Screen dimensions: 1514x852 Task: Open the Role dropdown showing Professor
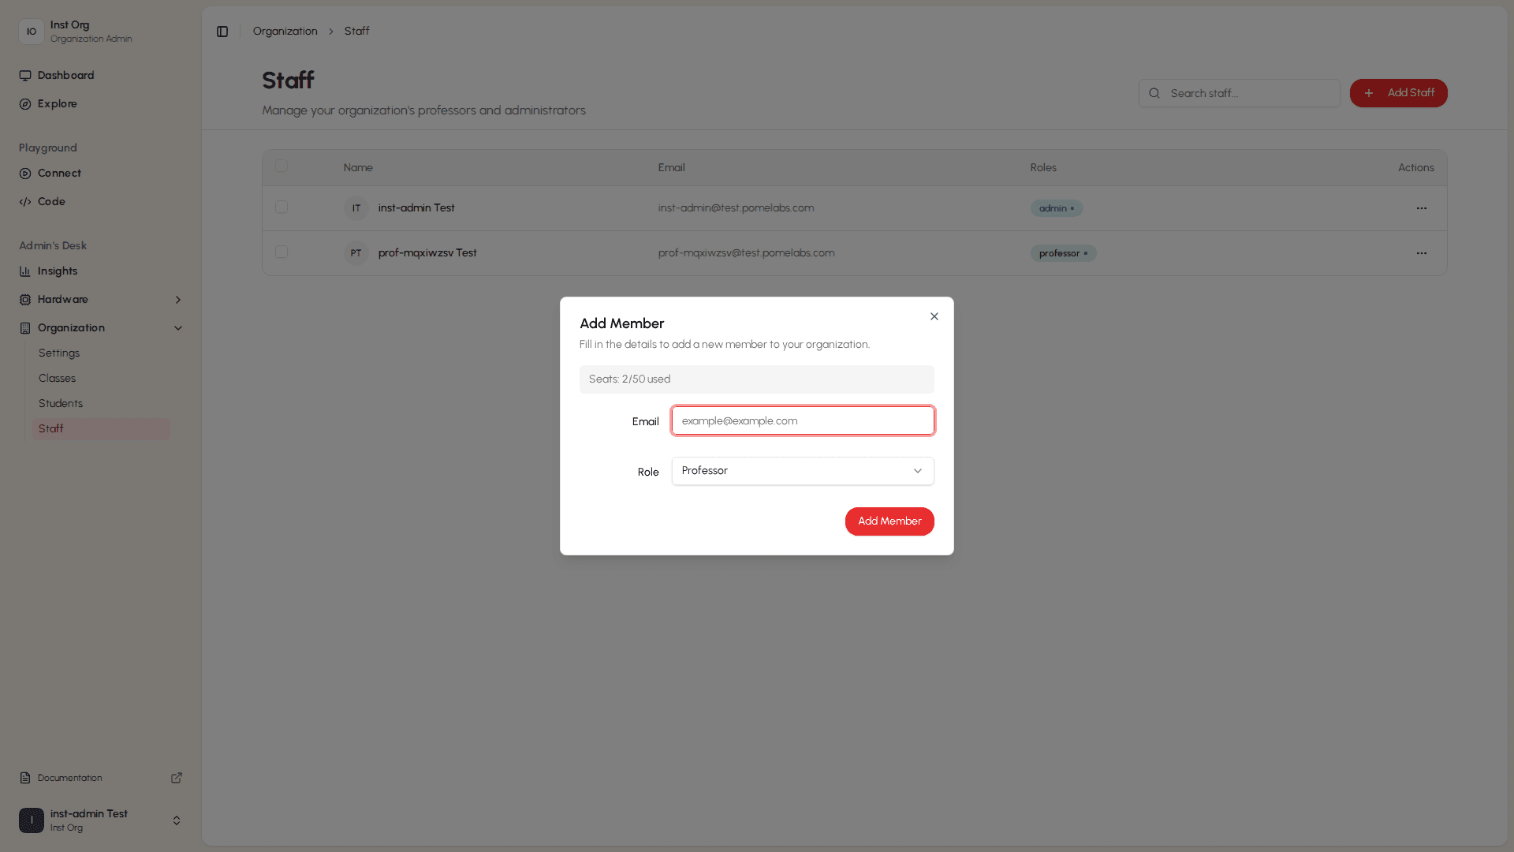[803, 471]
